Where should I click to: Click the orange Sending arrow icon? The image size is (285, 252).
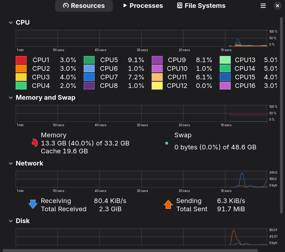click(x=168, y=204)
